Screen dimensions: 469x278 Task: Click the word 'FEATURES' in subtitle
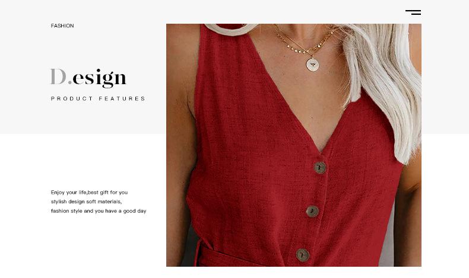[x=122, y=98]
